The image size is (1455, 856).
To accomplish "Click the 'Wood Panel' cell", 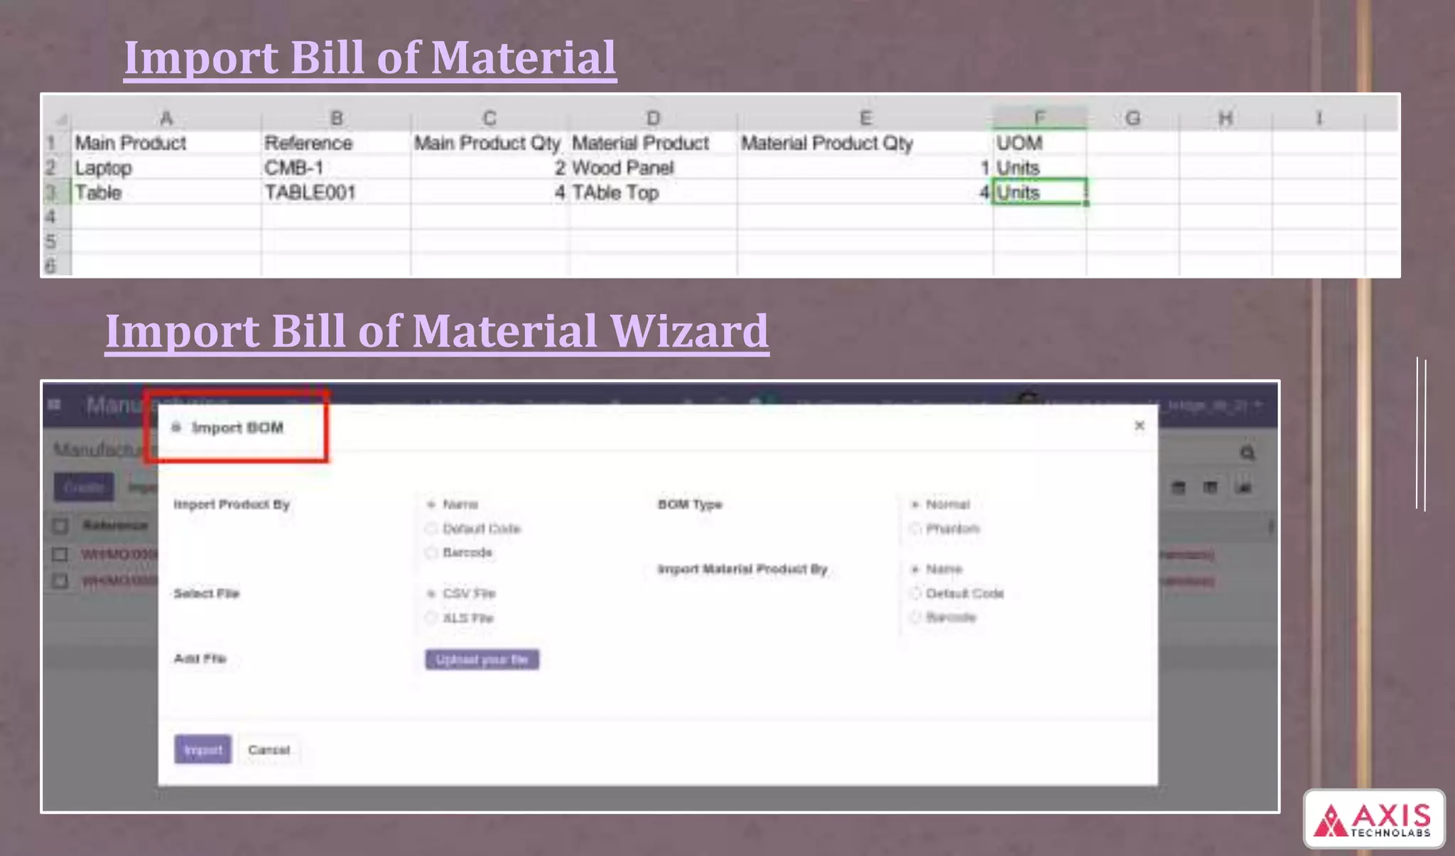I will coord(653,168).
